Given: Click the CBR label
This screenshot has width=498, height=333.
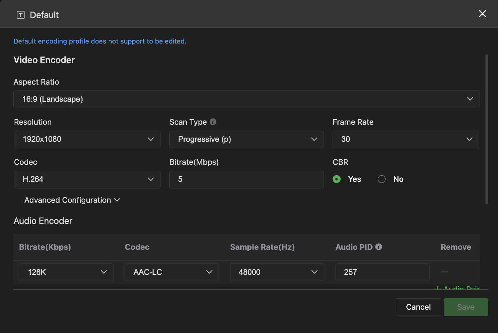Looking at the screenshot, I should pyautogui.click(x=340, y=162).
